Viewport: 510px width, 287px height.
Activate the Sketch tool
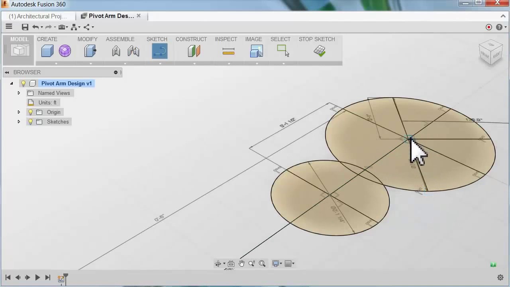tap(160, 51)
